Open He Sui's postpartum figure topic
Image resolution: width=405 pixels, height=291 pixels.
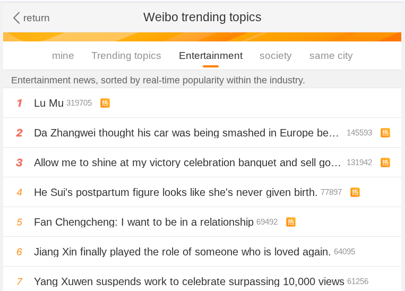point(176,192)
